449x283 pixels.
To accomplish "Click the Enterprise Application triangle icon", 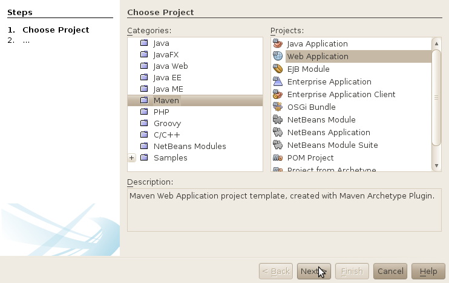I will tap(278, 81).
